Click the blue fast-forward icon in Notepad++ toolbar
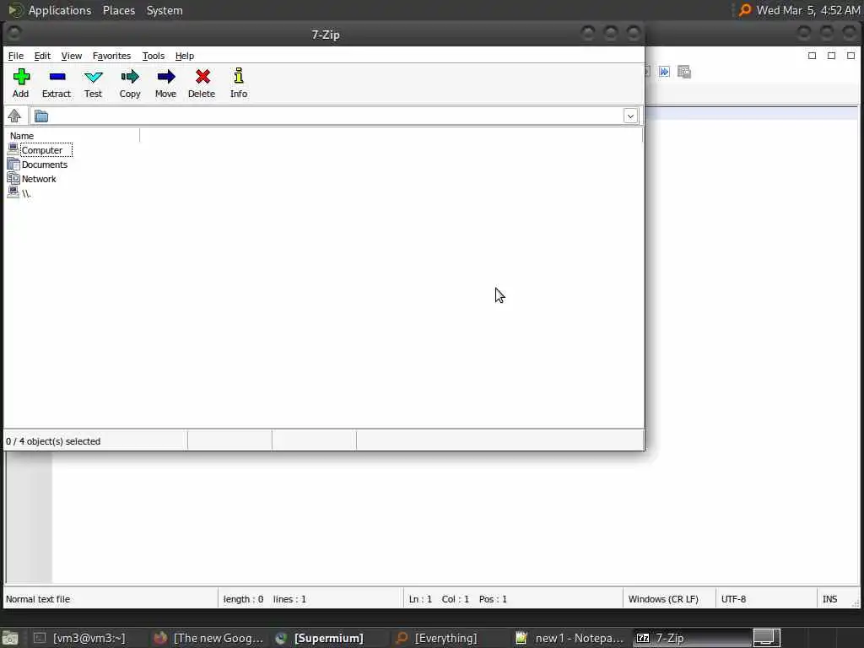 coord(665,72)
